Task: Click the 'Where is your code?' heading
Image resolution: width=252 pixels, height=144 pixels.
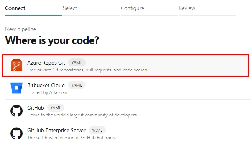Action: tap(52, 40)
